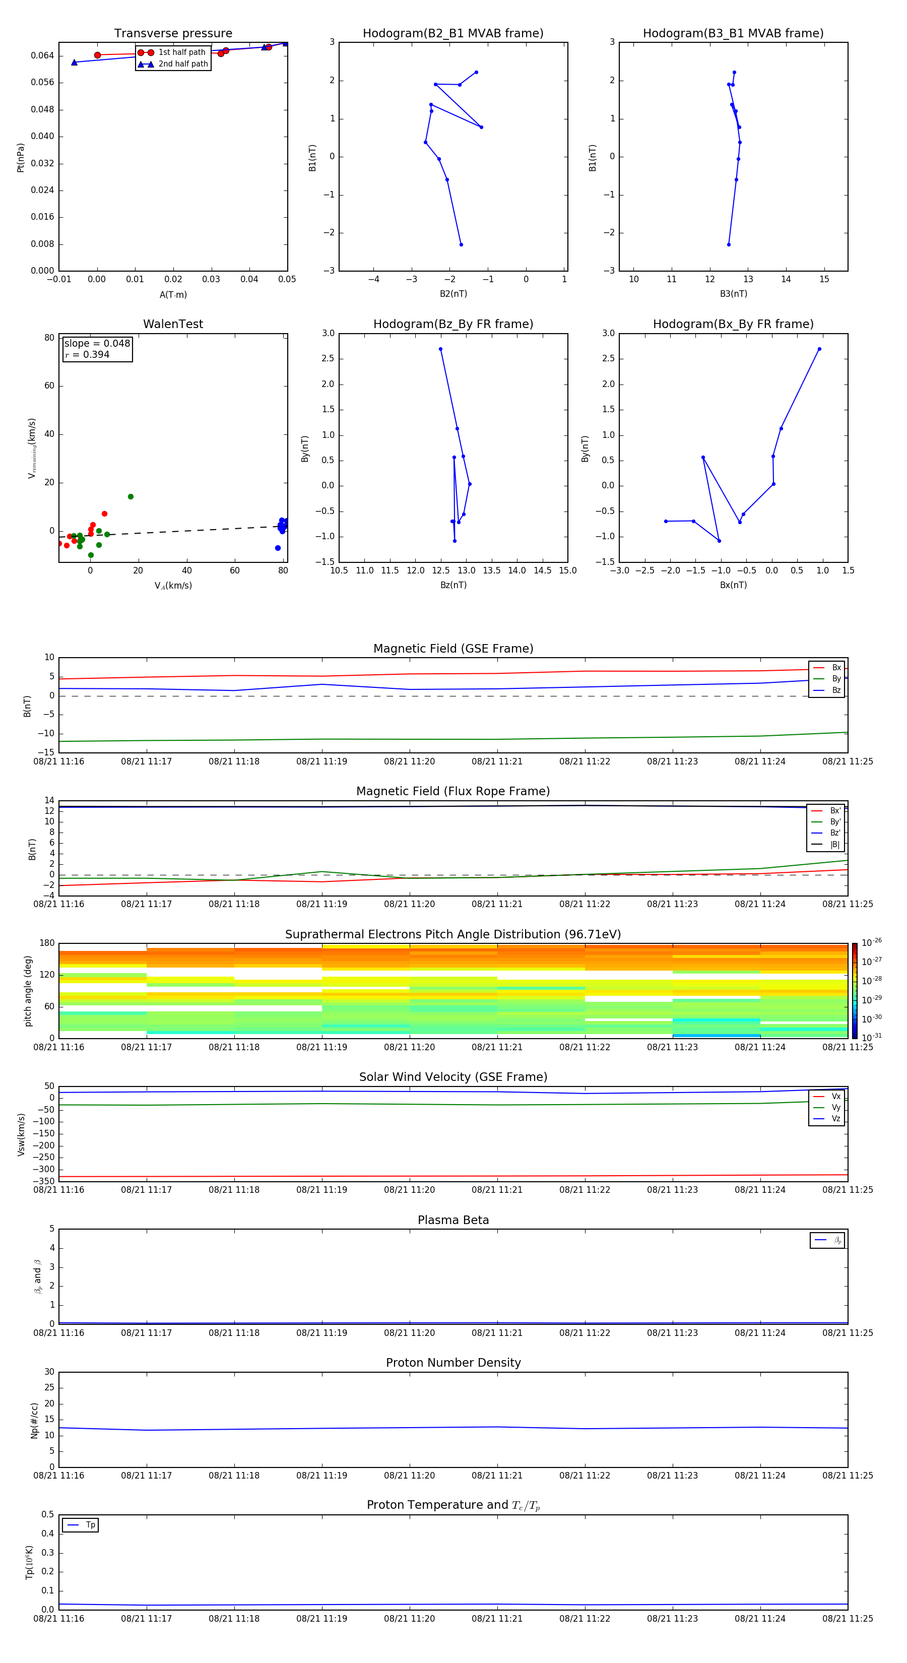Click the 'Magnetic Field (Flux Rope Frame)' title
Viewport: 907px width, 1663px height.
coord(453,792)
